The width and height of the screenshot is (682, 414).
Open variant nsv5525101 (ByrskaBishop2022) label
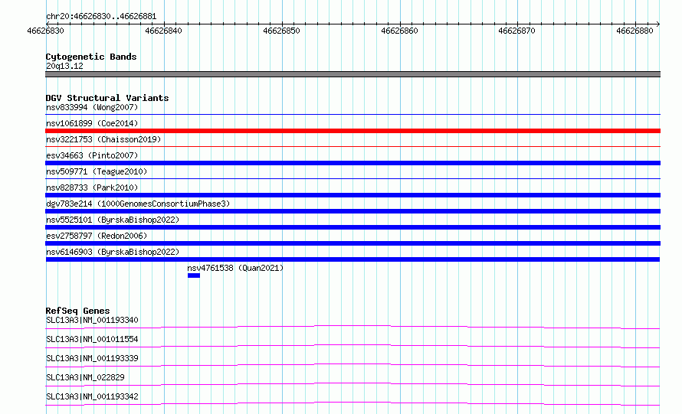[113, 220]
